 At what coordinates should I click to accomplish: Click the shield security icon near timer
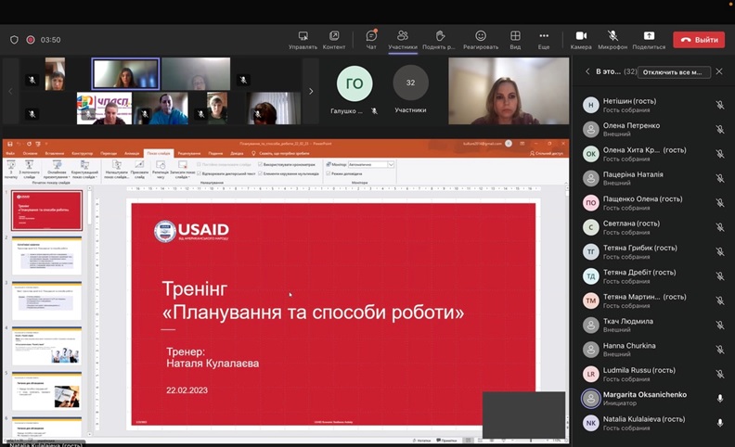(14, 40)
